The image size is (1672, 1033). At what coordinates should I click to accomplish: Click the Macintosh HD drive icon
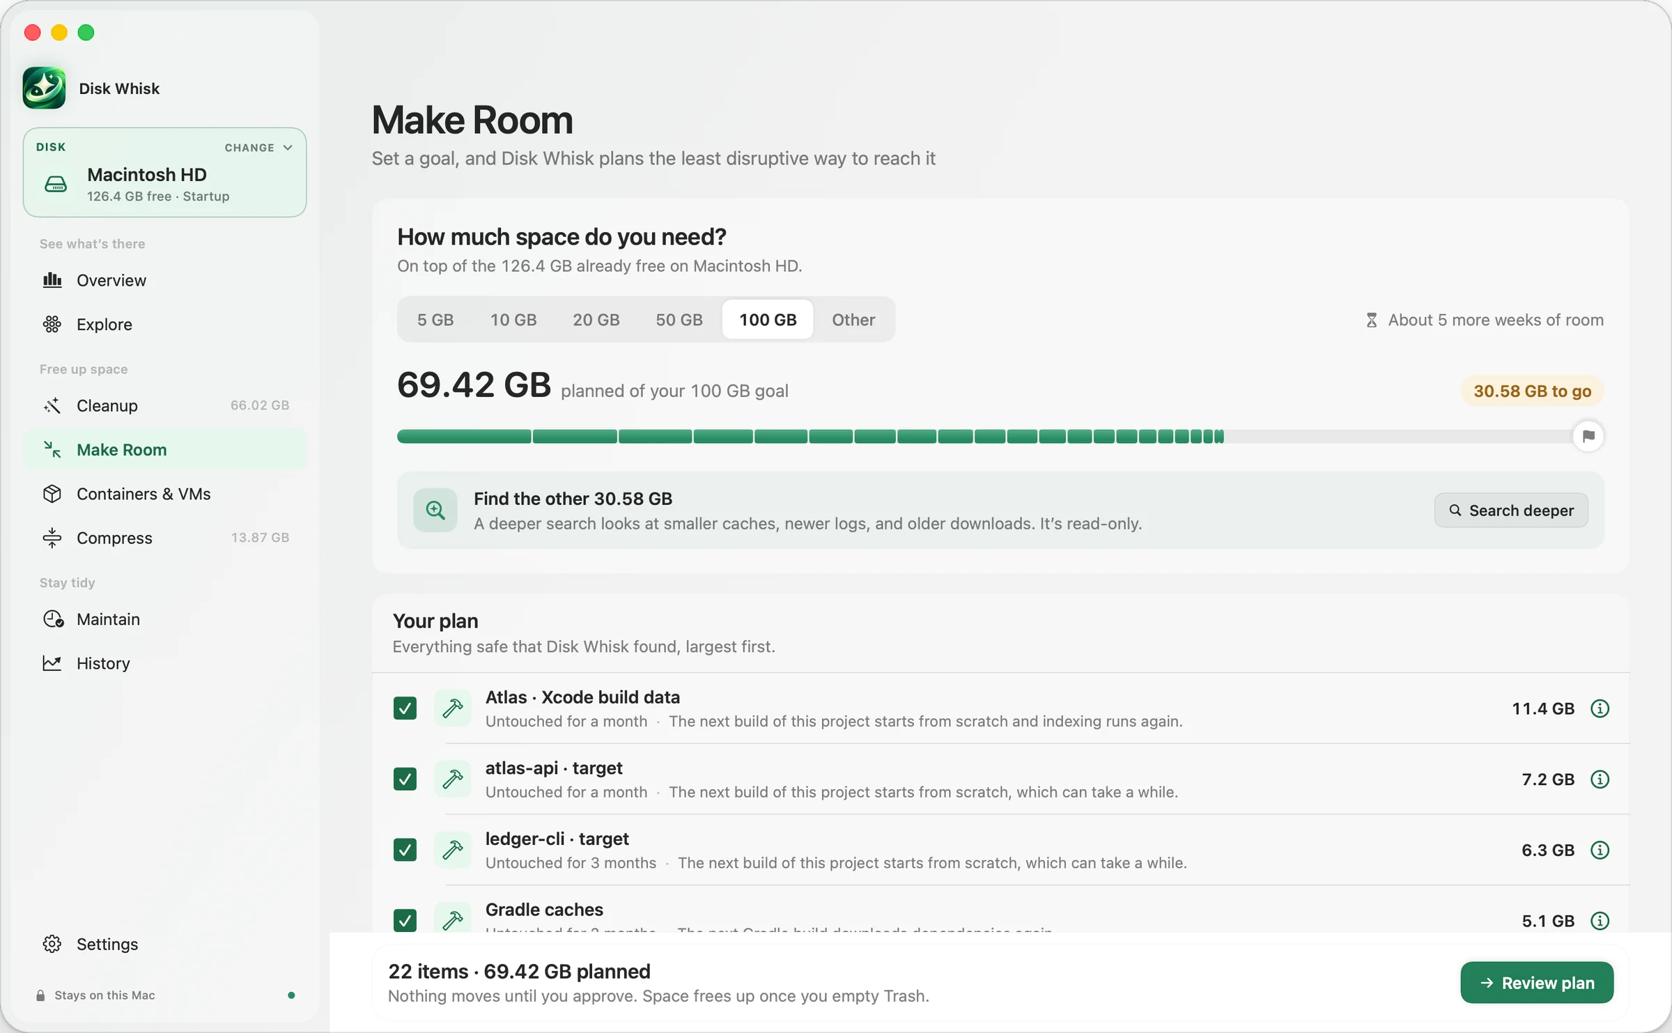[x=56, y=185]
